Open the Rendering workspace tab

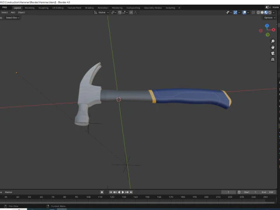(x=117, y=8)
